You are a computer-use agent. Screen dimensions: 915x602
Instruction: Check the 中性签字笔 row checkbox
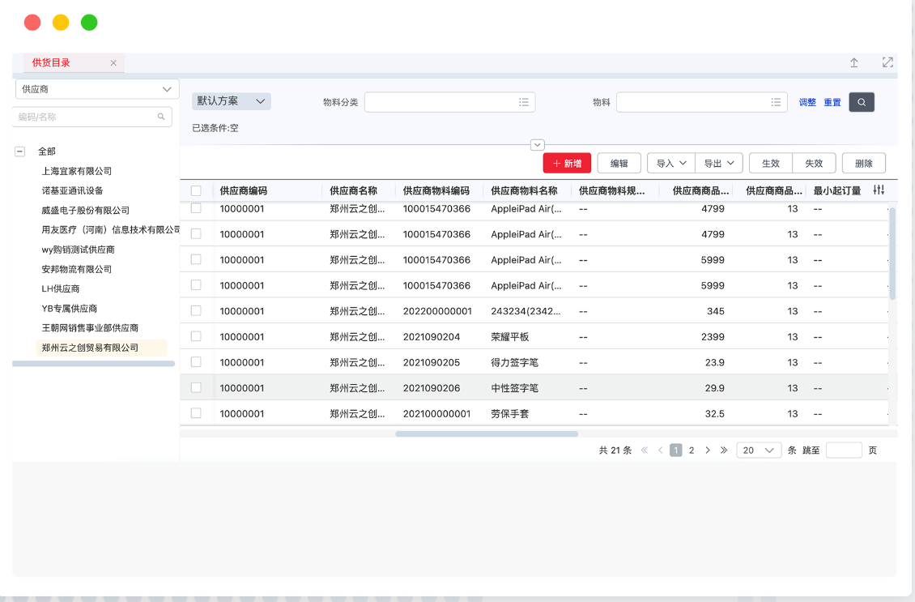pyautogui.click(x=196, y=388)
